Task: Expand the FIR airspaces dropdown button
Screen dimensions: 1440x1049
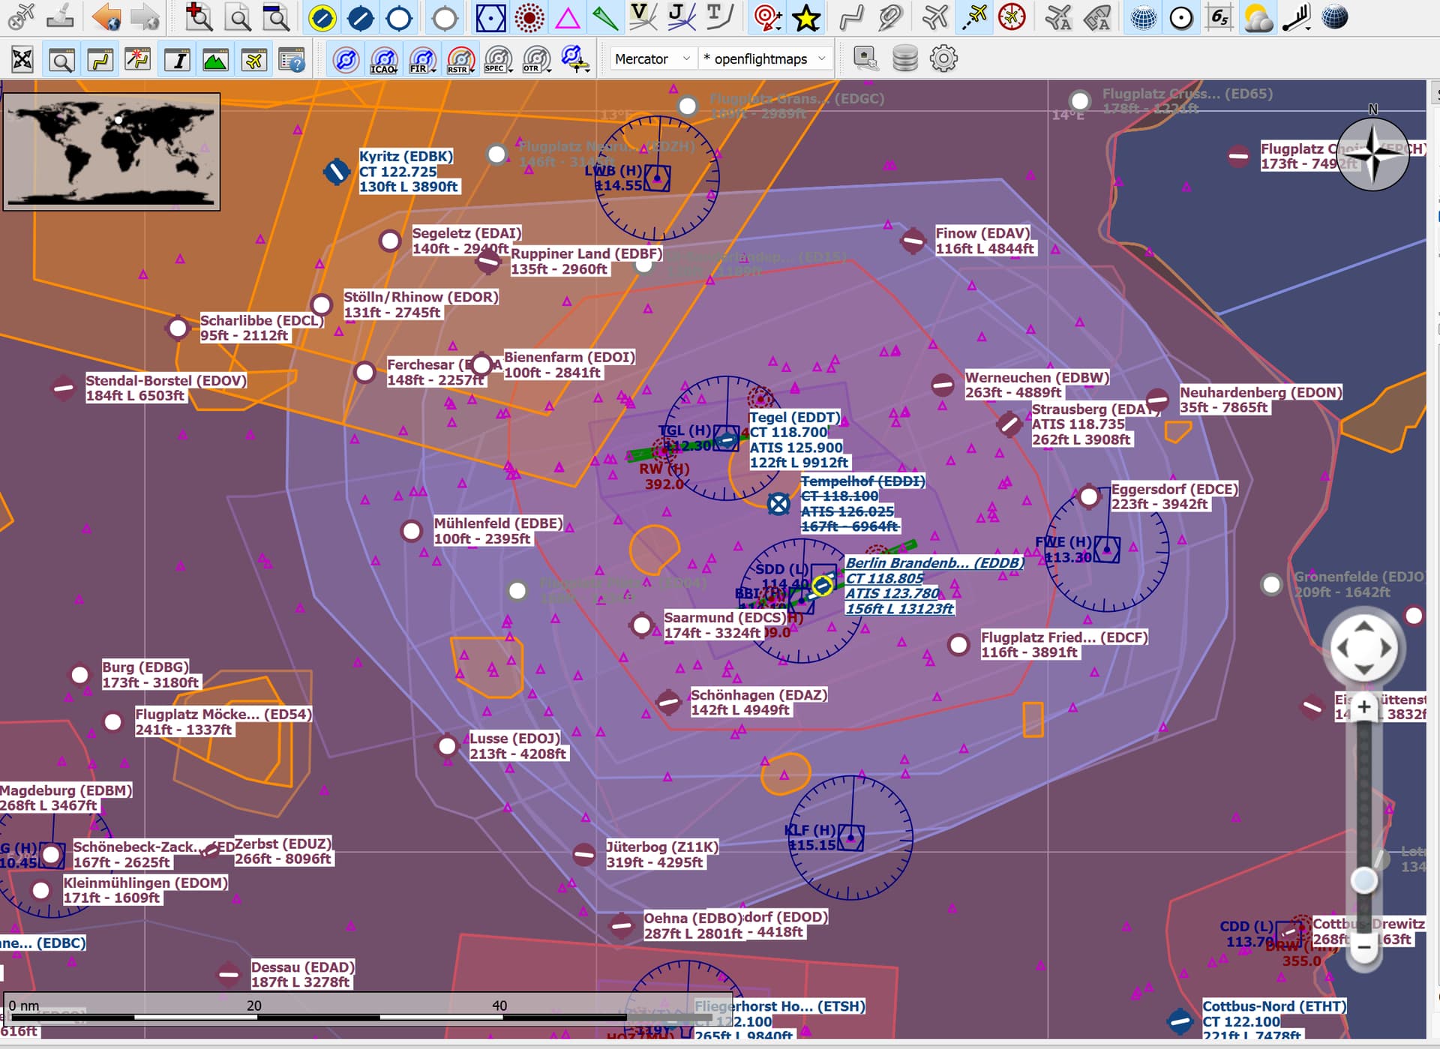Action: (x=422, y=59)
